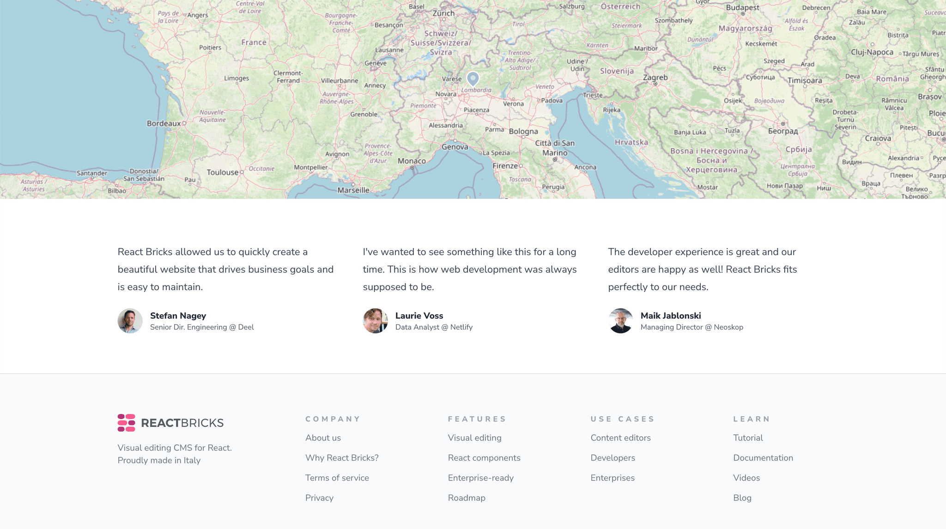Open the Content editors use case
Viewport: 946px width, 529px height.
(621, 438)
